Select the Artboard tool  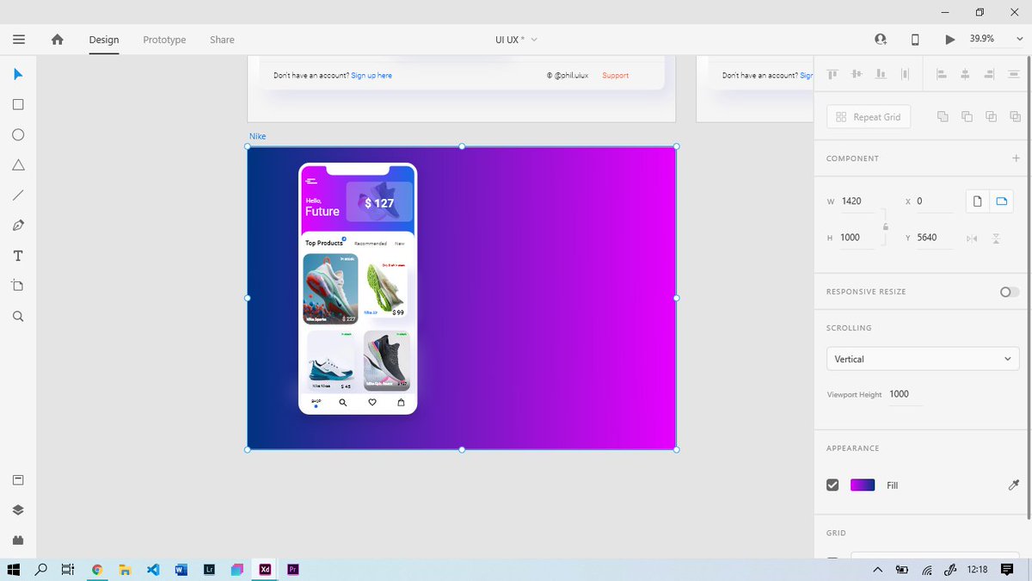18,286
